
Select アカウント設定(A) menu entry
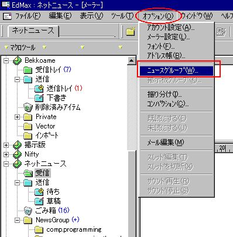[x=170, y=28]
